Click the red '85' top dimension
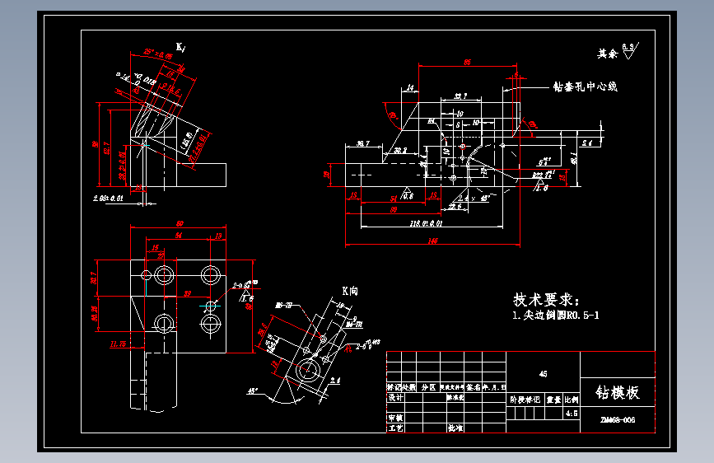Viewport: 714px width, 463px height. pos(467,62)
